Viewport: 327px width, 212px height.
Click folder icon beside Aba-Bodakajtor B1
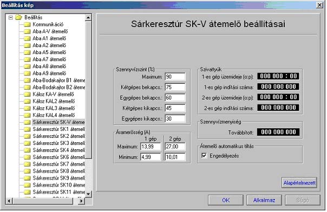click(x=27, y=81)
